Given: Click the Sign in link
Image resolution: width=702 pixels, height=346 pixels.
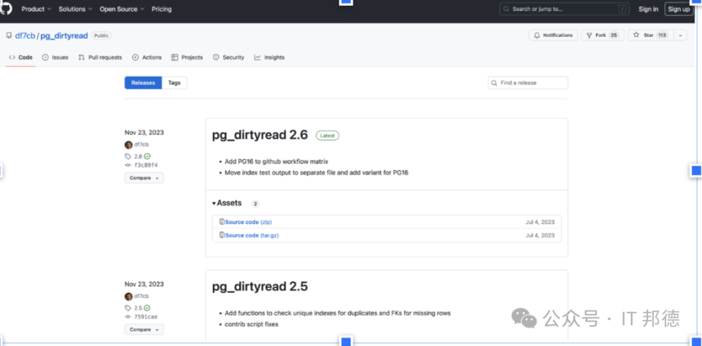Looking at the screenshot, I should pos(648,9).
